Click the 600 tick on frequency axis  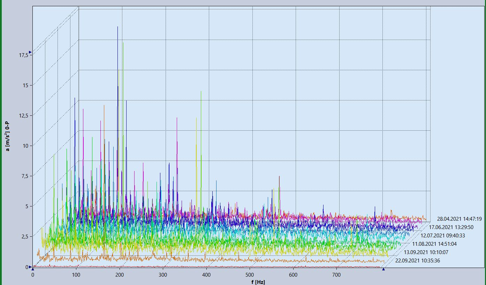point(293,275)
